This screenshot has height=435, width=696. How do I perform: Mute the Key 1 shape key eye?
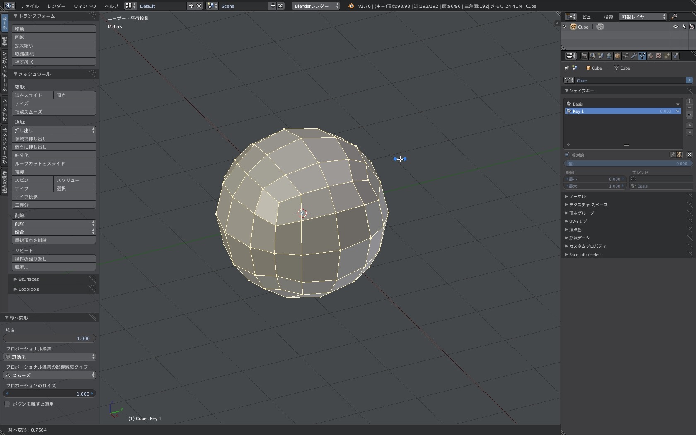point(678,111)
